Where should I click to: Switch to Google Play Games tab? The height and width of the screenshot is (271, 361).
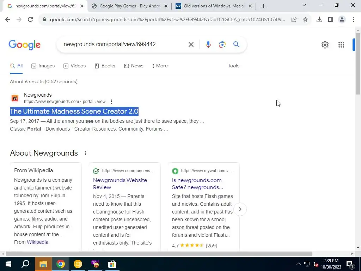point(130,6)
